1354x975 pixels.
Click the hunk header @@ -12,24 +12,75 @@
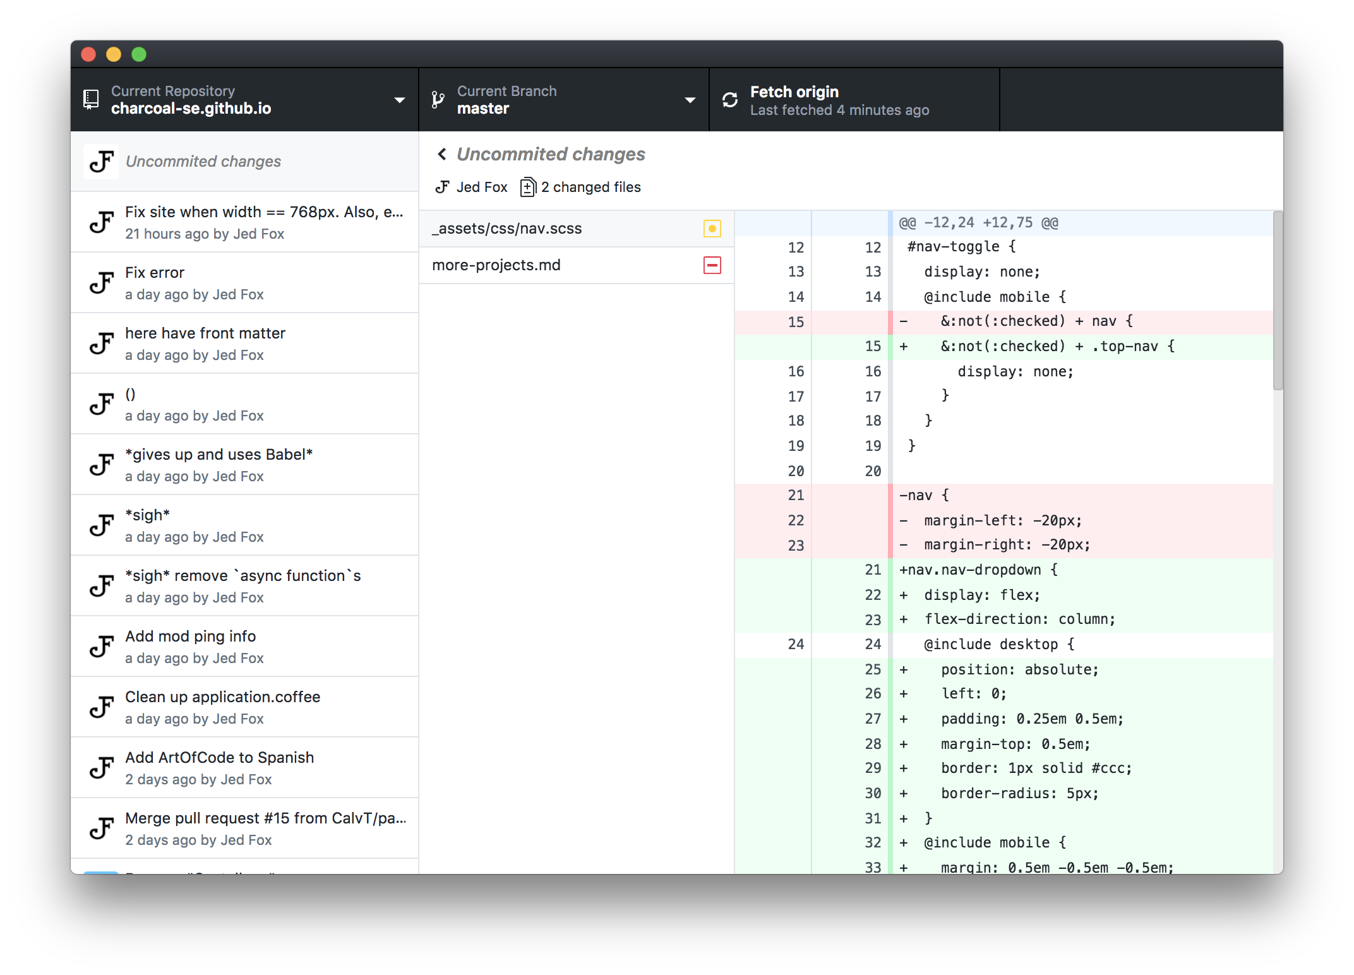pos(978,223)
